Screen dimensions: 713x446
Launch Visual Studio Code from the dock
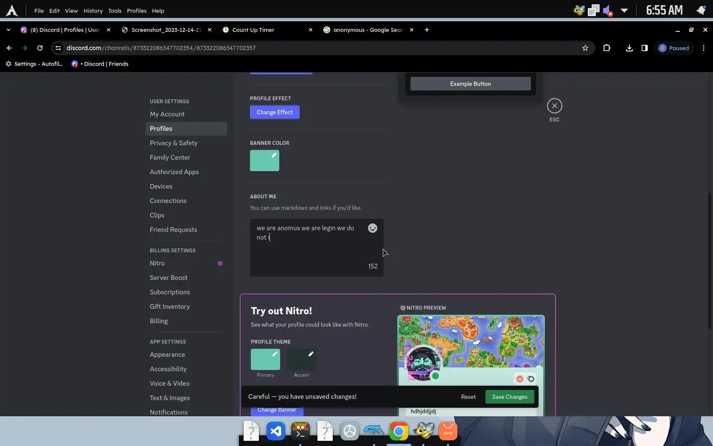coord(276,431)
